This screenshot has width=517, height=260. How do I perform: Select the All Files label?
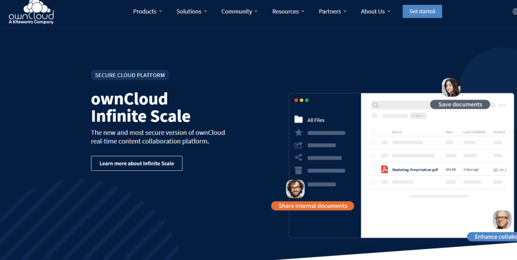coord(316,120)
